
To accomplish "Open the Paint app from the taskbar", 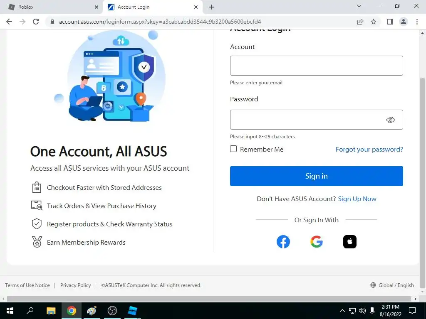I will (x=92, y=311).
